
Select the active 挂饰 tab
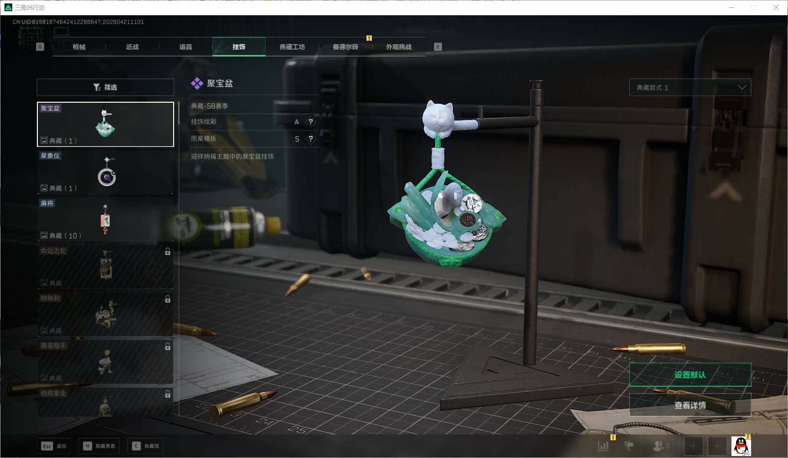[239, 47]
